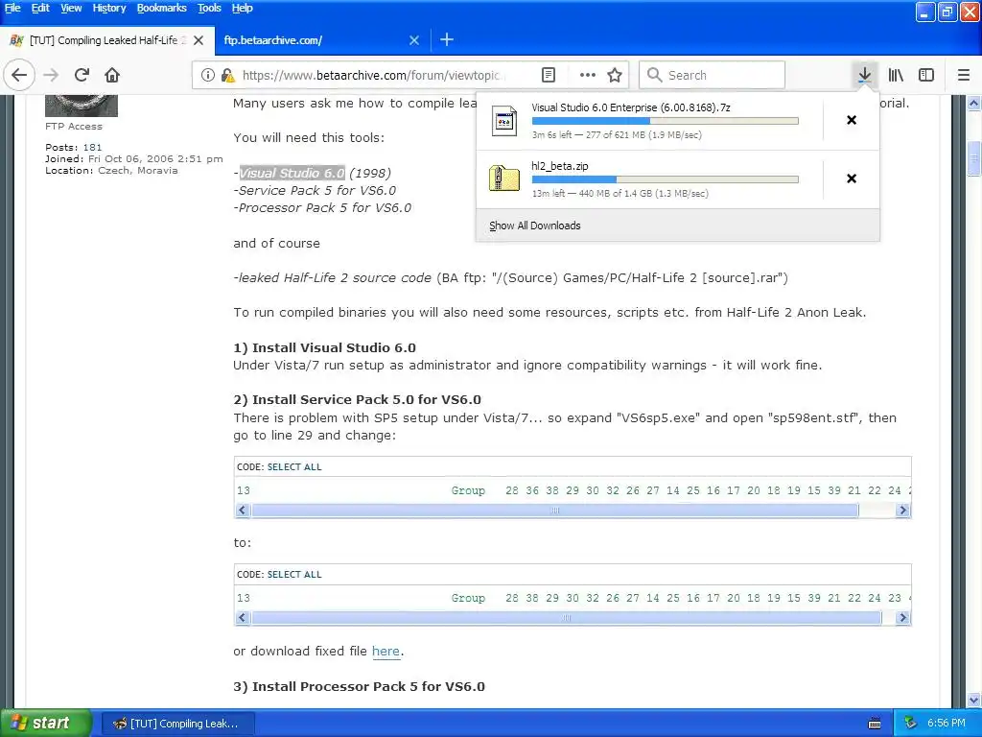Open the View menu

(71, 8)
